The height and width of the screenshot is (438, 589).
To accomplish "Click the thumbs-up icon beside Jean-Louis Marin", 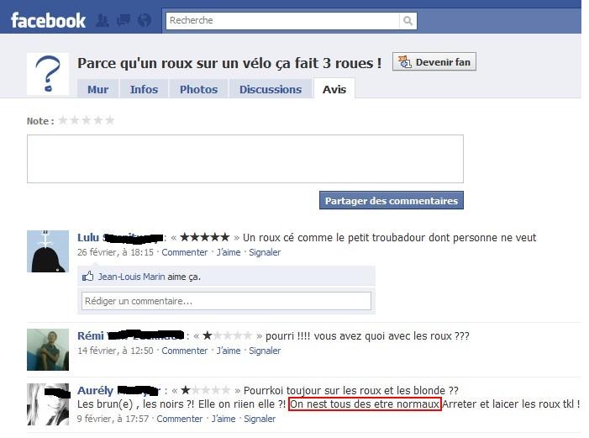I will tap(88, 277).
